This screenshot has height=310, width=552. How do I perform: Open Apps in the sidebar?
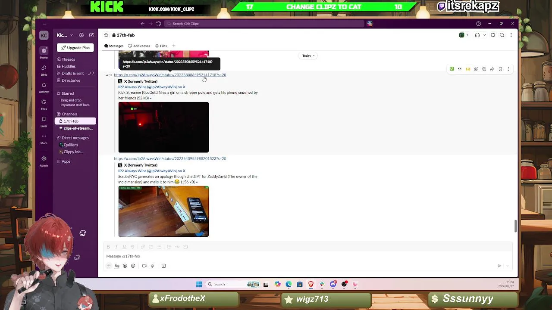click(x=63, y=161)
